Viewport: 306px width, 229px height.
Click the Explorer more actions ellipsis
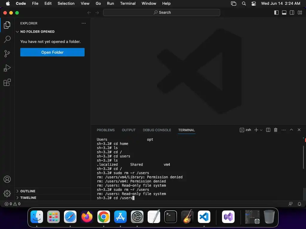[84, 23]
